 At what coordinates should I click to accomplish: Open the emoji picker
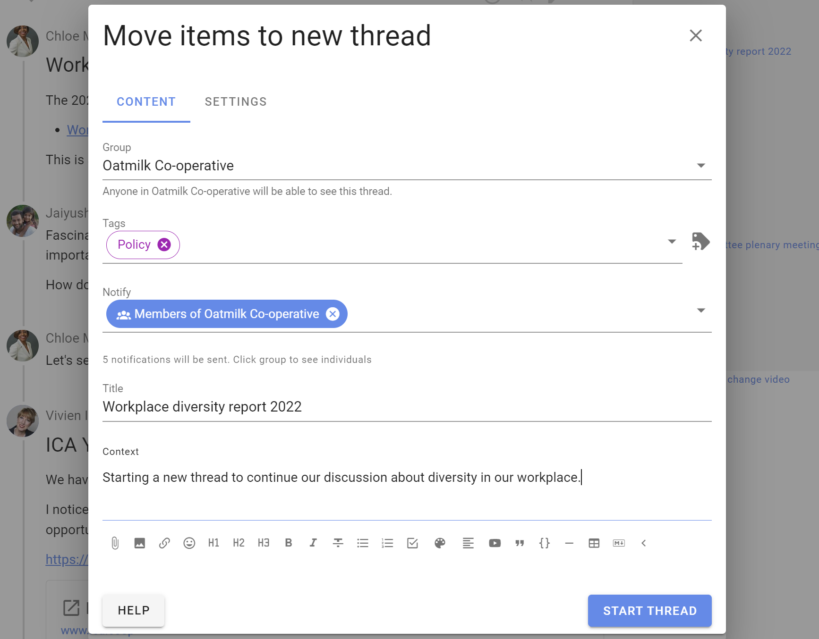pos(189,543)
